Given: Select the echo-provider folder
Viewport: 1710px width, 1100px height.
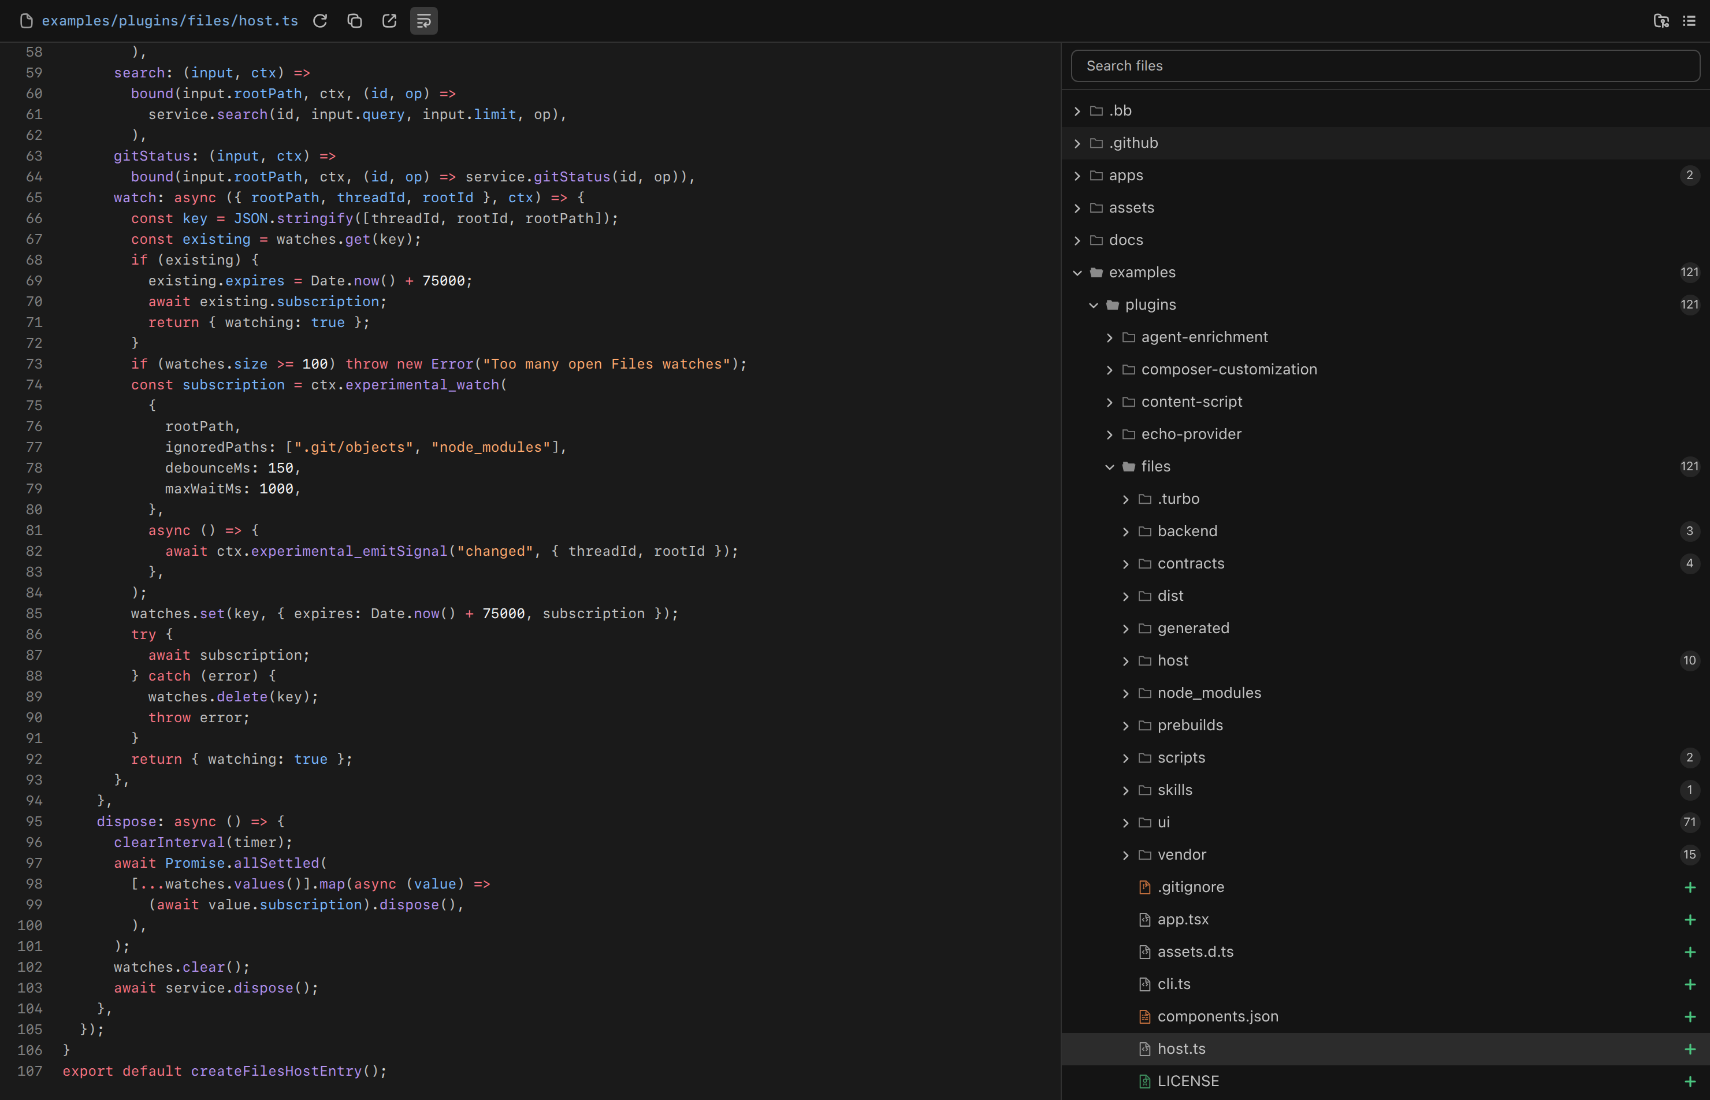Looking at the screenshot, I should pyautogui.click(x=1386, y=434).
